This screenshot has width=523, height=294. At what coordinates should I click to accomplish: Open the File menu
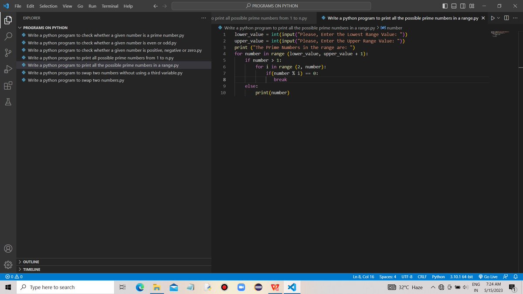click(x=18, y=6)
